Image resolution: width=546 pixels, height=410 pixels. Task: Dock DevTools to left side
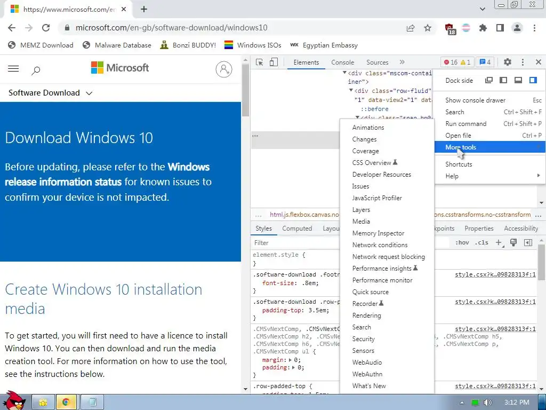click(x=503, y=80)
